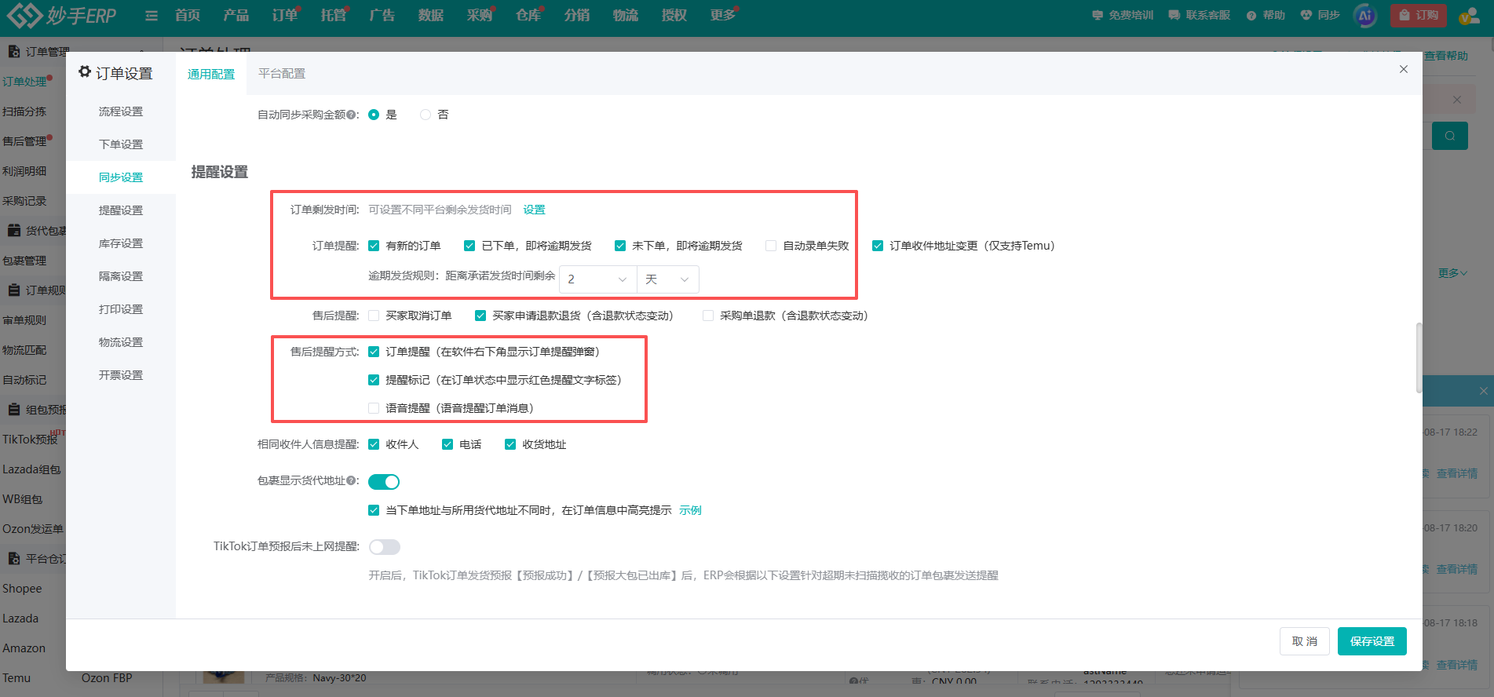
Task: Open 下单设置 in settings sidebar
Action: point(121,144)
